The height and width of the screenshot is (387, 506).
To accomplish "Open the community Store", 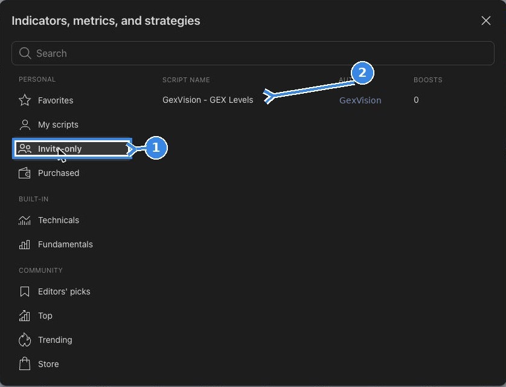I will point(72,364).
